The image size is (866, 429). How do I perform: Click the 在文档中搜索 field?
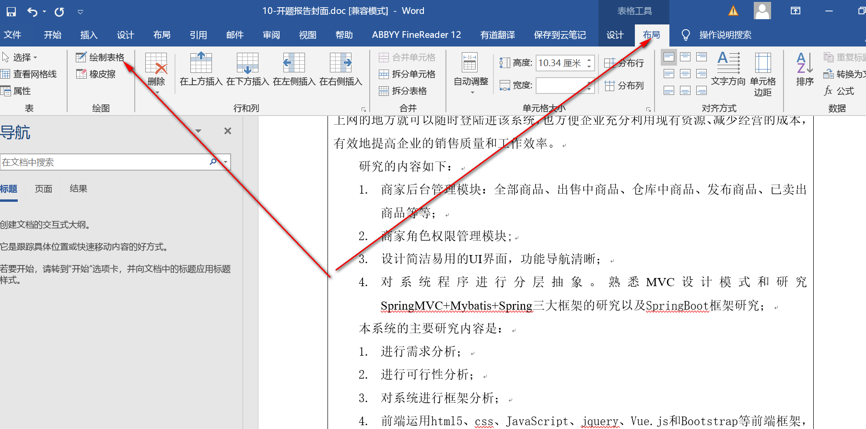(x=105, y=162)
